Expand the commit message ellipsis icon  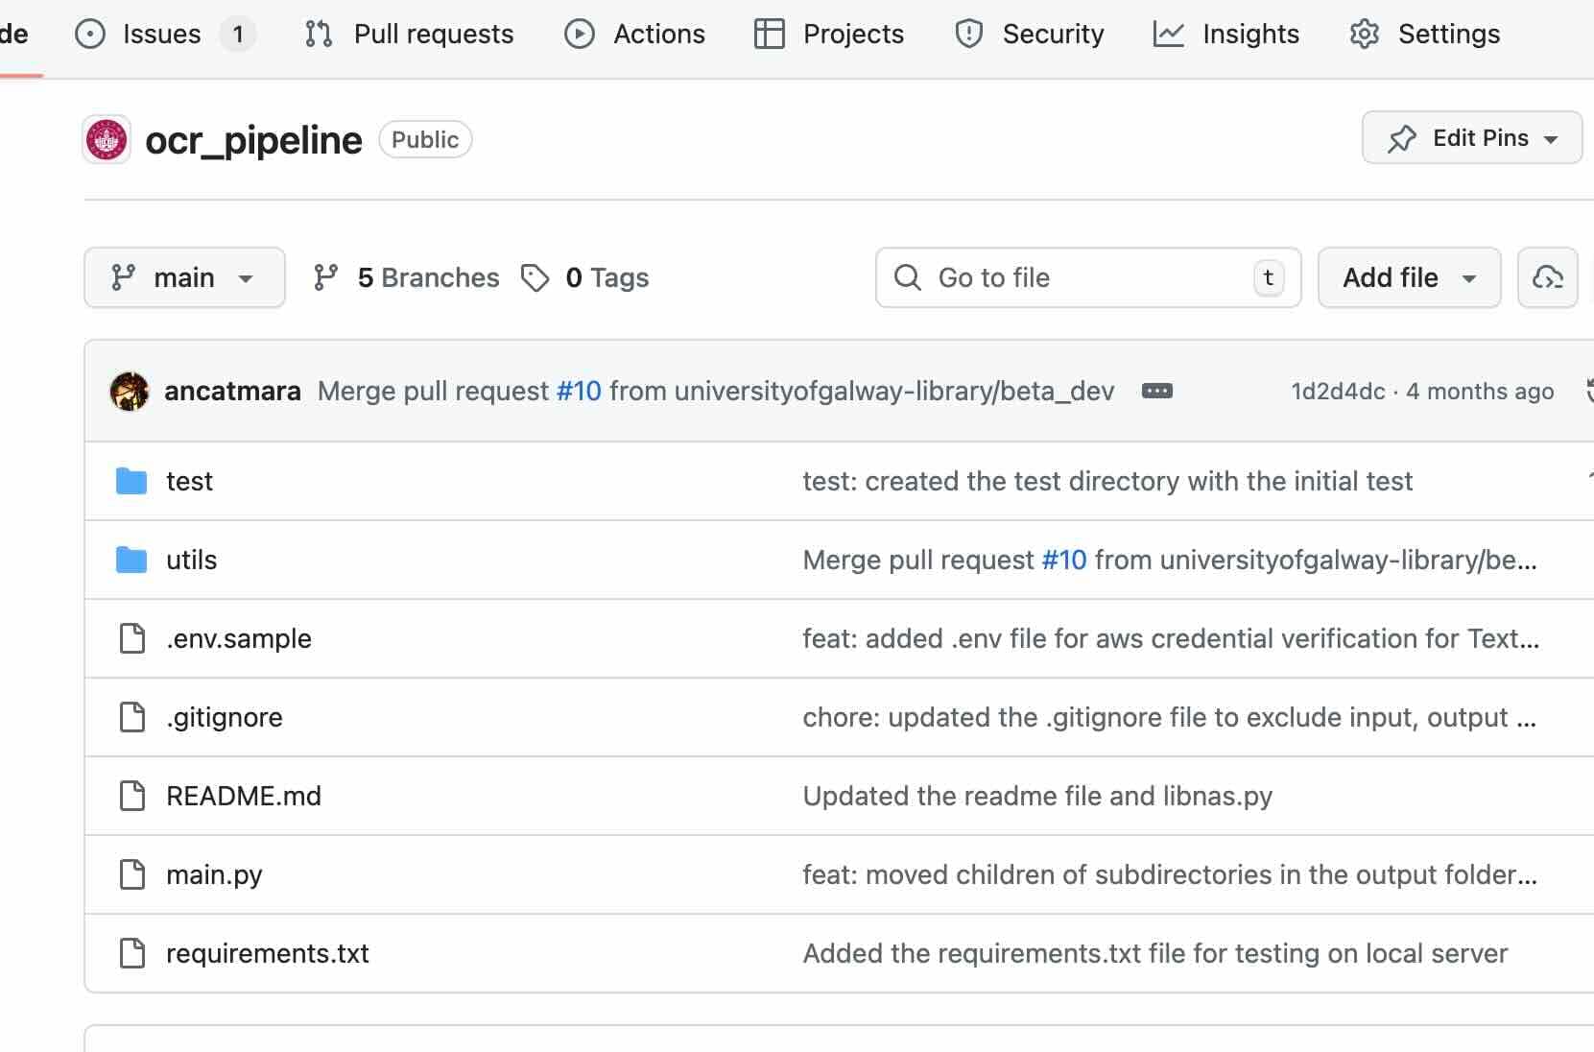click(x=1156, y=392)
